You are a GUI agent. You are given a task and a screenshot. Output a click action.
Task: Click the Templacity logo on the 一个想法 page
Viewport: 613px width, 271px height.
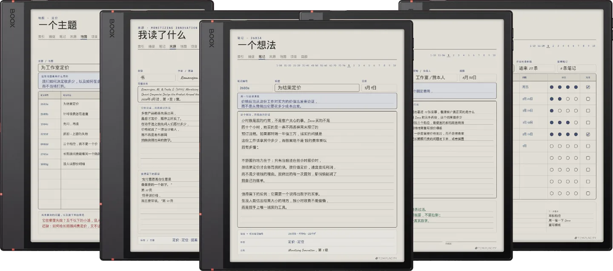[386, 258]
